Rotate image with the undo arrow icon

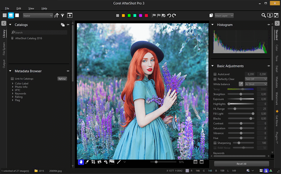click(x=169, y=15)
